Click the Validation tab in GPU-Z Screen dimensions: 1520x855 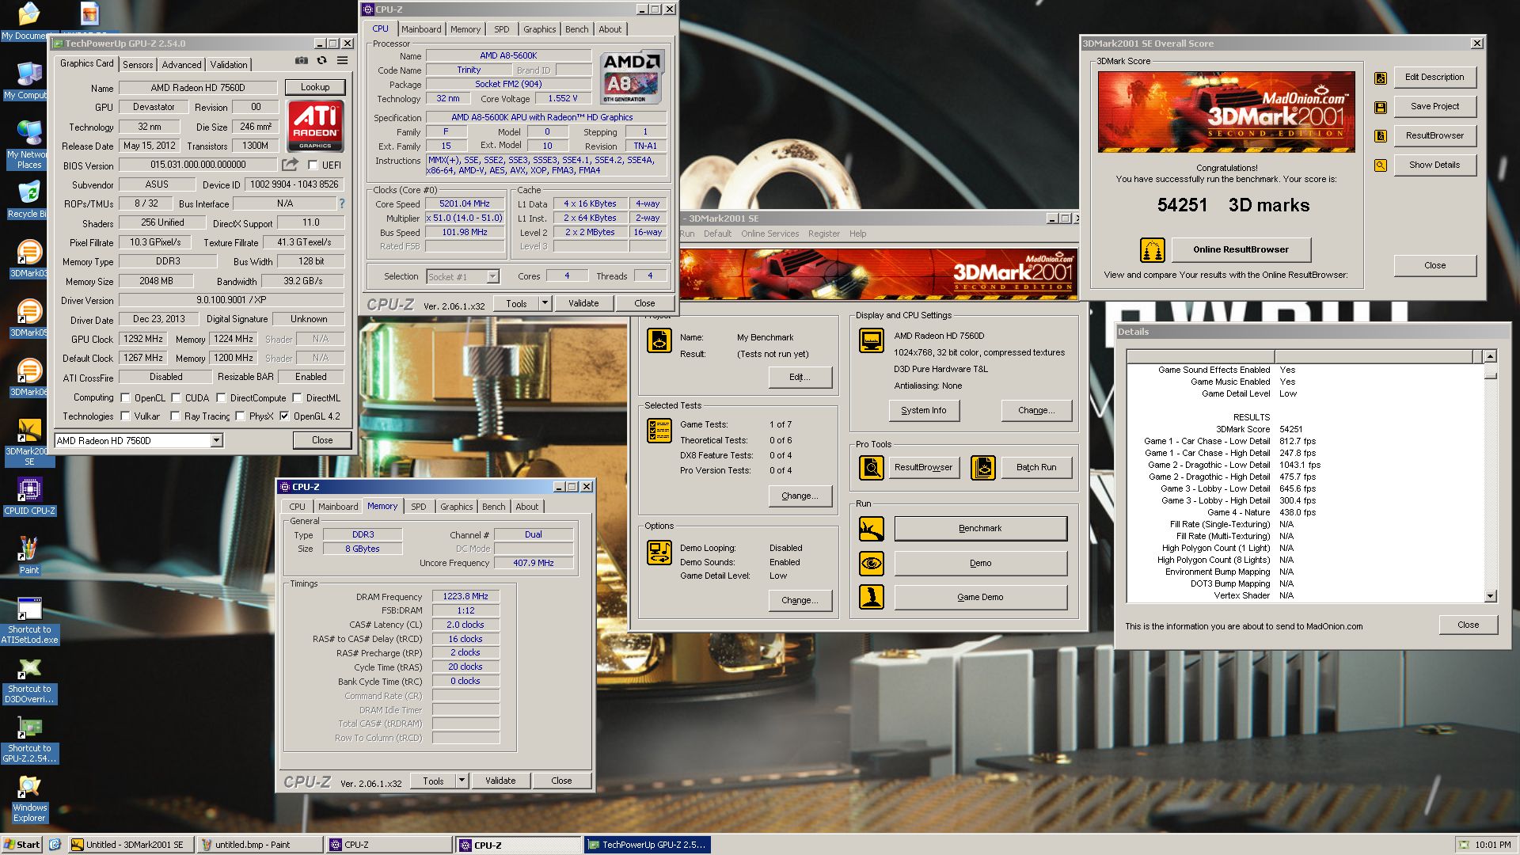tap(229, 65)
